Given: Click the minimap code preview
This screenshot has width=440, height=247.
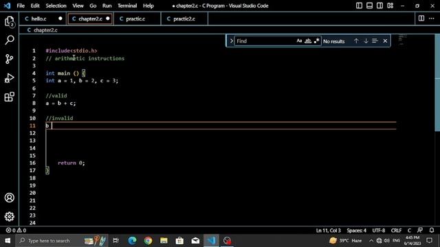Looking at the screenshot, I should point(403,40).
